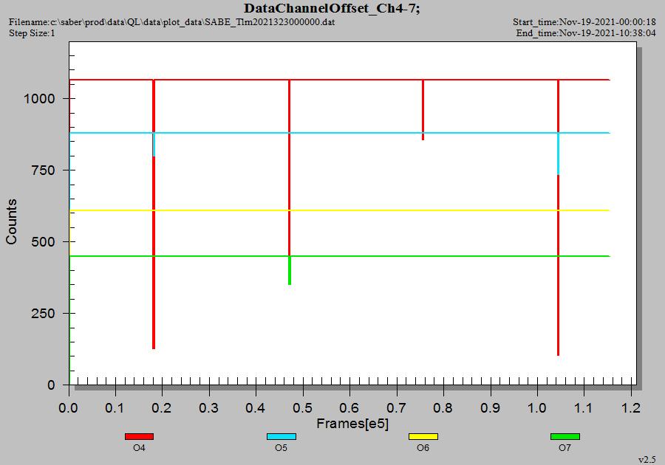Click the yellow O6 legend swatch
Screen dimensions: 665x465
423,437
